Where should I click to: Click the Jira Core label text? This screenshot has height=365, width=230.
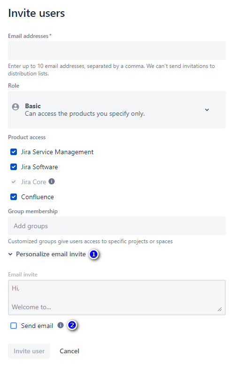coord(34,182)
